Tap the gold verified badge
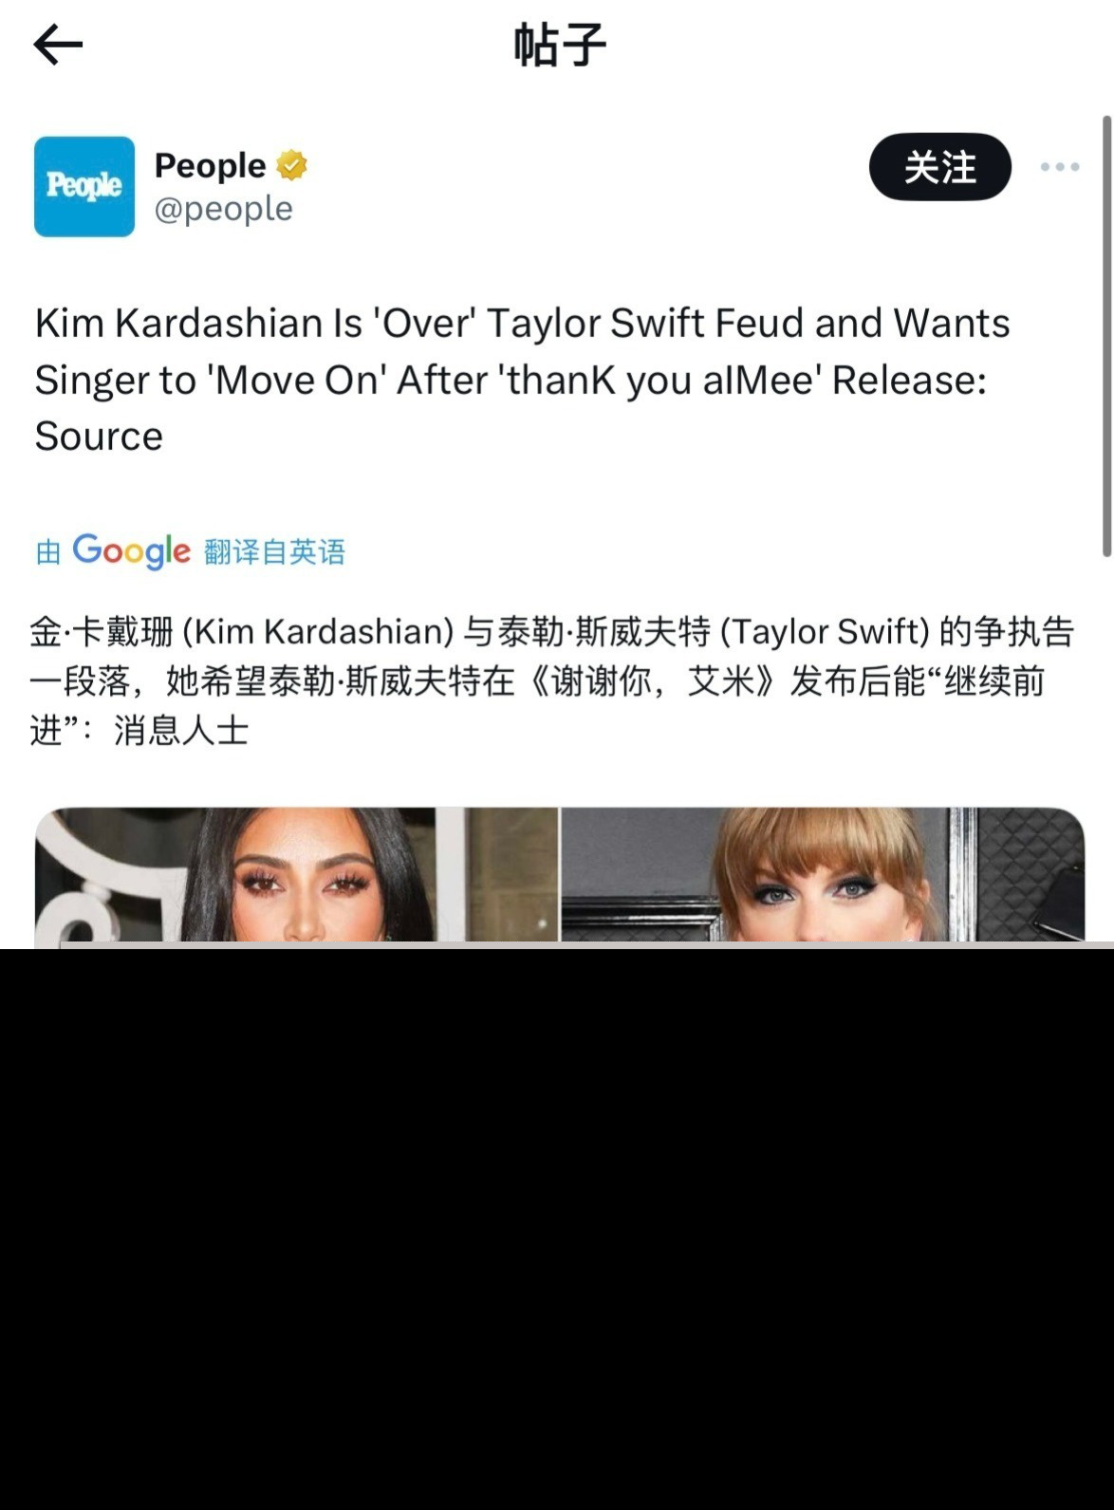The width and height of the screenshot is (1114, 1510). [291, 165]
